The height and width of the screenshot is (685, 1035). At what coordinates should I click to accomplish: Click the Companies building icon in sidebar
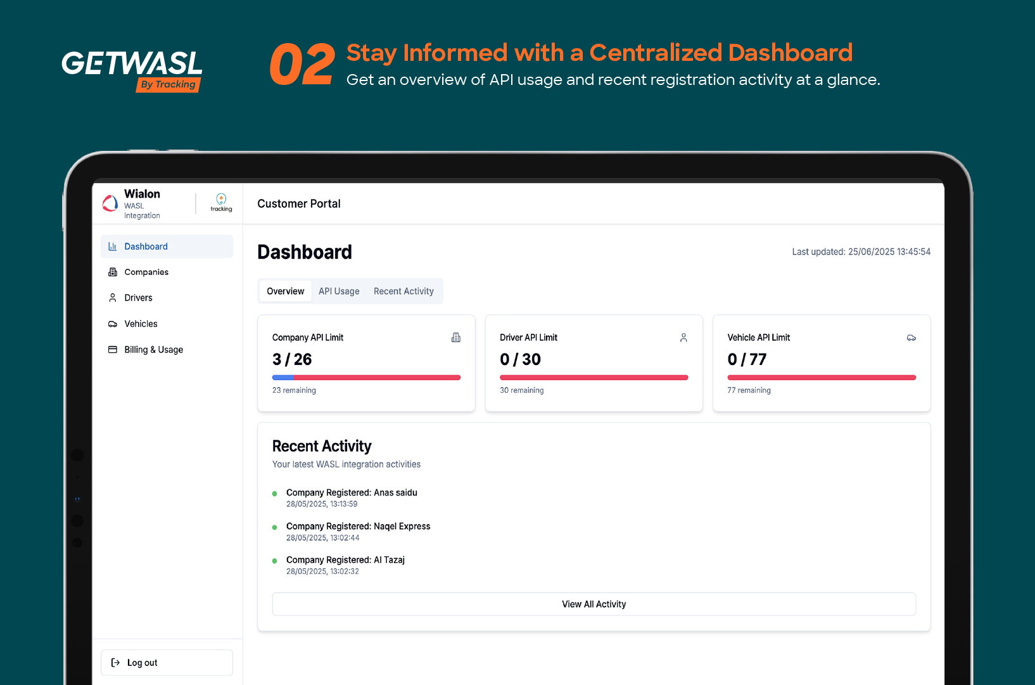113,272
